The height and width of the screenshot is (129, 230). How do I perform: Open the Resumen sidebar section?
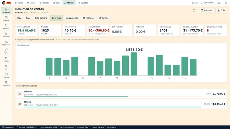(x=6, y=11)
